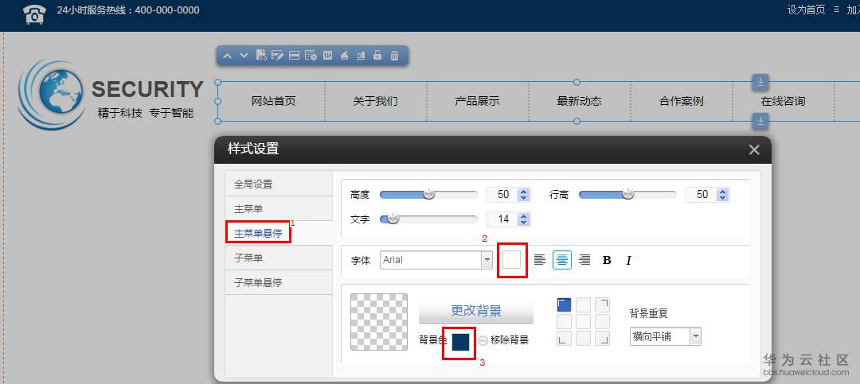Click the 移除背景 link
Viewport: 860px width, 384px height.
(510, 340)
